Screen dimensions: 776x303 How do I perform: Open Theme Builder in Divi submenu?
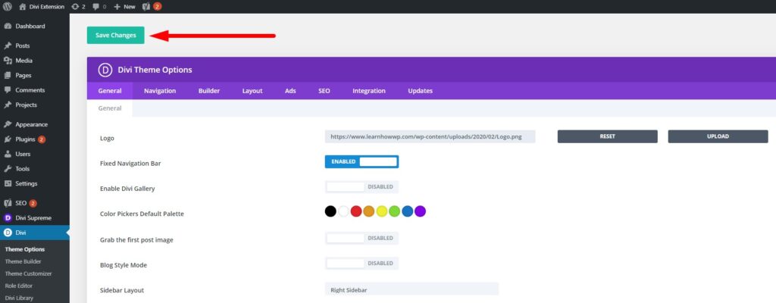(x=23, y=261)
